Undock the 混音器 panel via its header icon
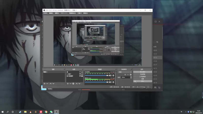Image resolution: width=203 pixels, height=114 pixels. (x=116, y=69)
